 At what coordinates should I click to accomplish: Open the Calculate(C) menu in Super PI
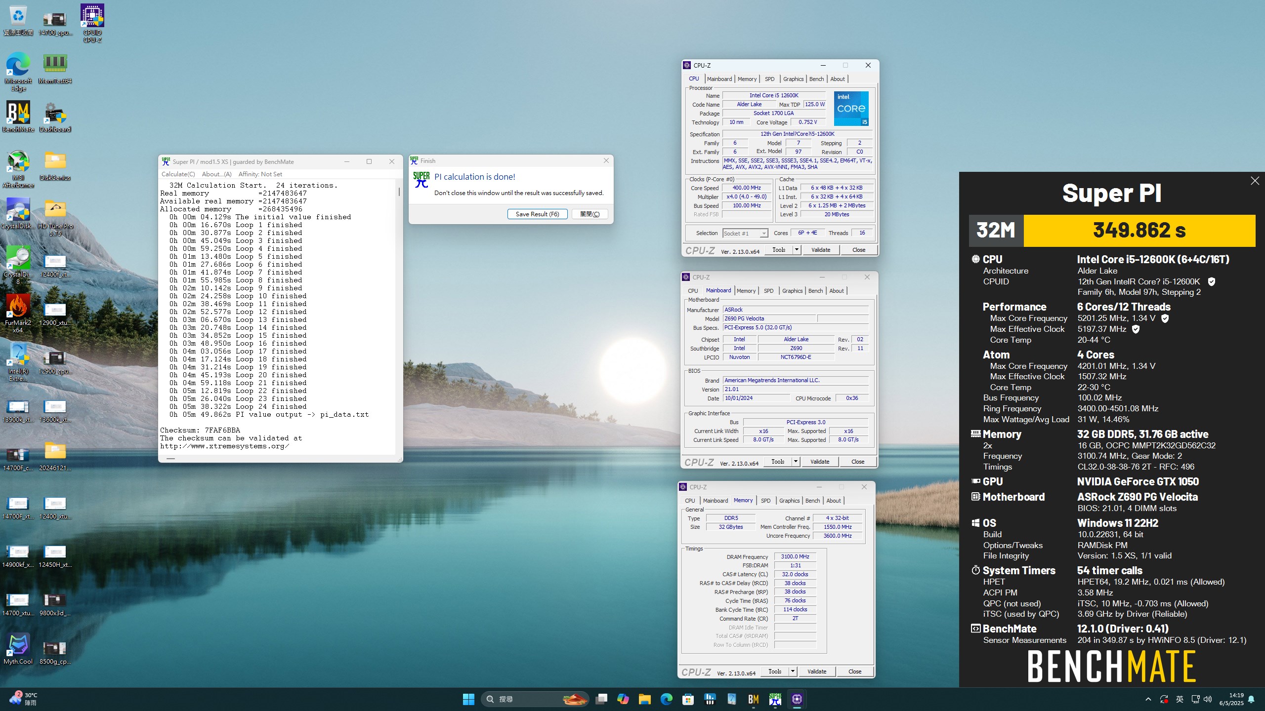tap(178, 174)
